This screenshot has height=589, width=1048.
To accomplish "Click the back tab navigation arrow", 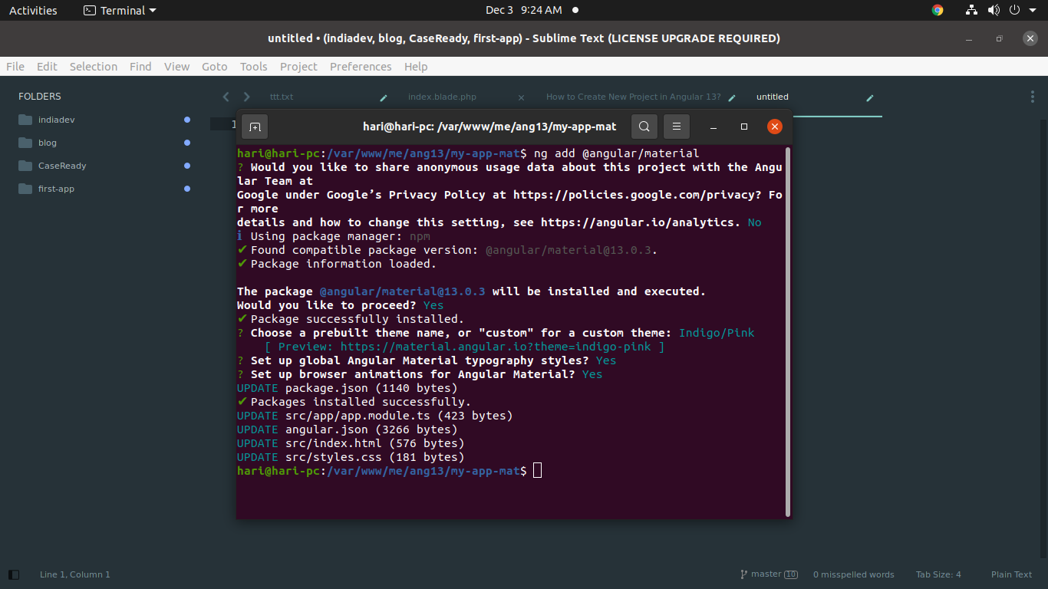I will 226,97.
